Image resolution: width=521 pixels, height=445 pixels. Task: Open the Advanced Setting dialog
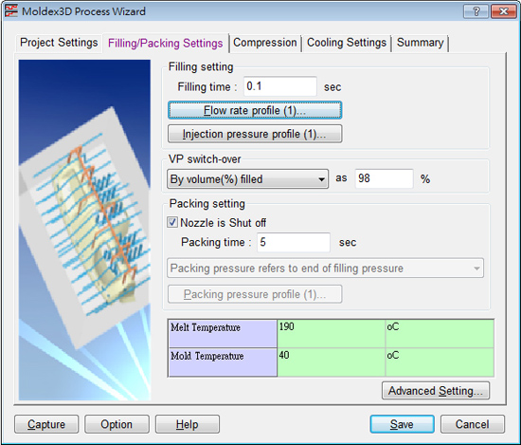point(436,390)
